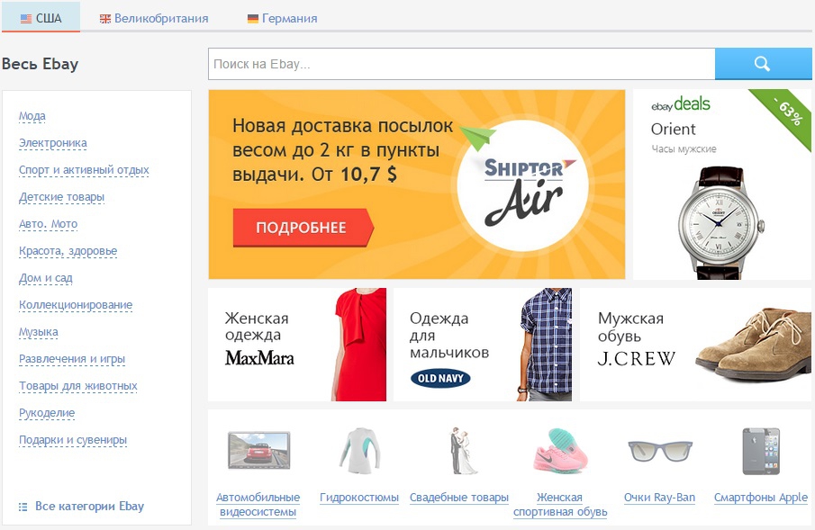
Task: Open the Электроника category
Action: click(53, 143)
